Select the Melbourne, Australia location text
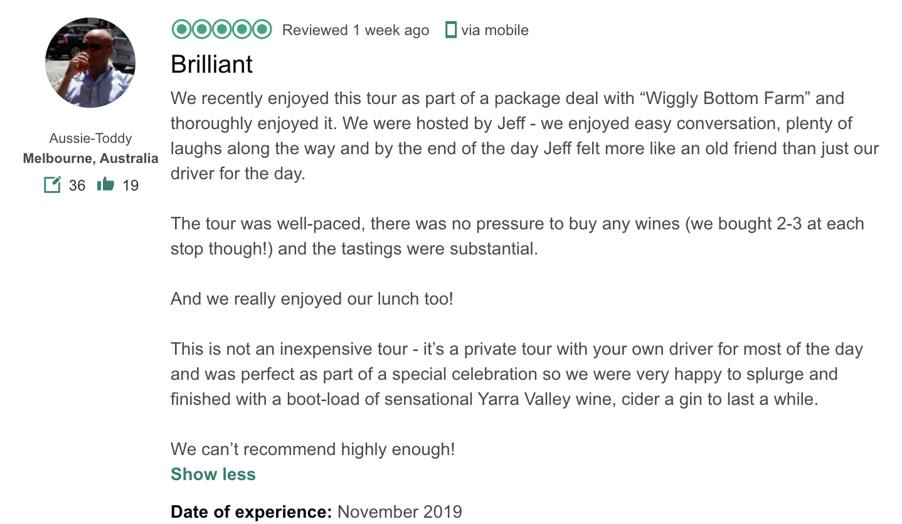 coord(90,159)
